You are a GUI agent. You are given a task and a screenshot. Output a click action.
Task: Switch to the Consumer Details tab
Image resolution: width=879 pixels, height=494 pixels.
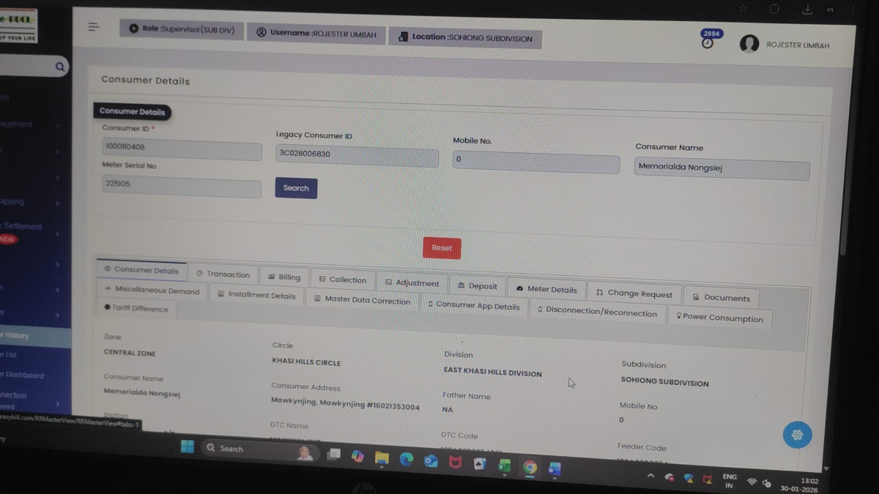tap(141, 270)
